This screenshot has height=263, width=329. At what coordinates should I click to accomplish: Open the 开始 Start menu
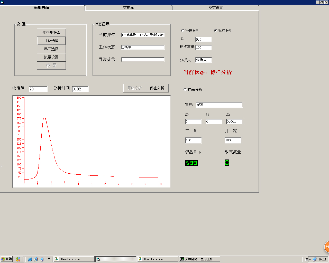pyautogui.click(x=6, y=259)
